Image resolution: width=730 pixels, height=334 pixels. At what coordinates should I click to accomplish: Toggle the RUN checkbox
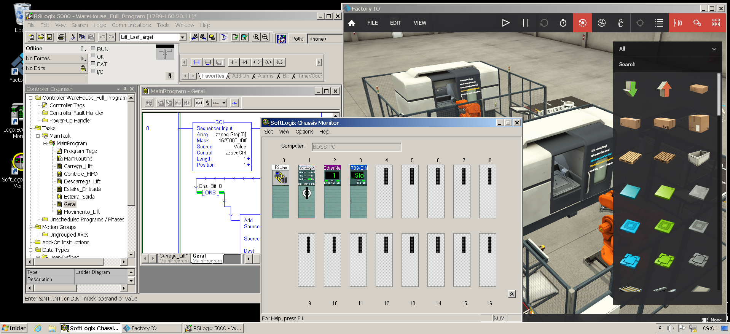[93, 48]
